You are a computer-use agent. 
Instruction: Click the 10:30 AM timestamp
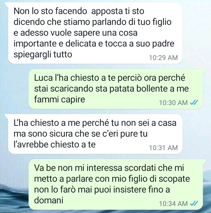(x=173, y=103)
